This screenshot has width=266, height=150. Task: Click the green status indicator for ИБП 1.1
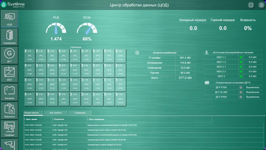coord(241,57)
